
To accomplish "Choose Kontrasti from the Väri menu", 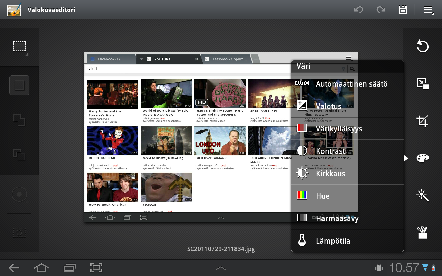I will click(x=347, y=151).
